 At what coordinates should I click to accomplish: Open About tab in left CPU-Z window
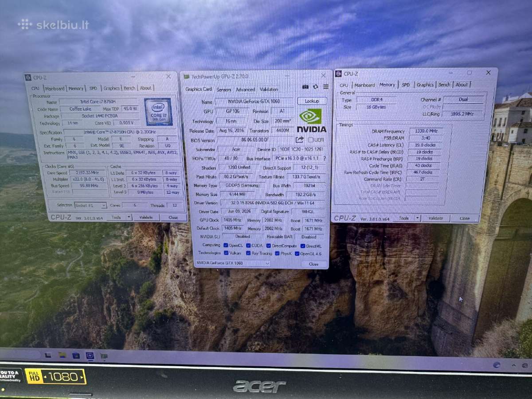(x=145, y=88)
